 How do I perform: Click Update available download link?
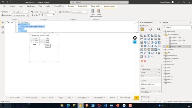point(179,101)
